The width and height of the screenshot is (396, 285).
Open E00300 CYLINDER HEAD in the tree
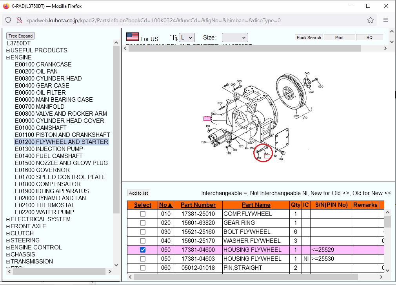coord(48,79)
